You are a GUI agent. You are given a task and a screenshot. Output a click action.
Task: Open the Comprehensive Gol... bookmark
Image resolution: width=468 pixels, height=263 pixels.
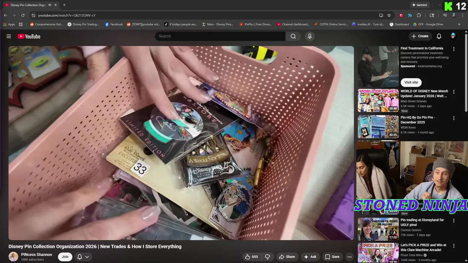point(46,24)
